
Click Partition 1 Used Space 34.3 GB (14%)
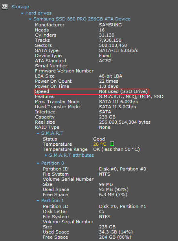[x=116, y=232]
